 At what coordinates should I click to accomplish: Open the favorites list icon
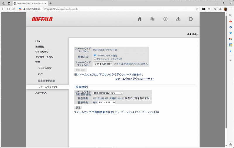215,9
